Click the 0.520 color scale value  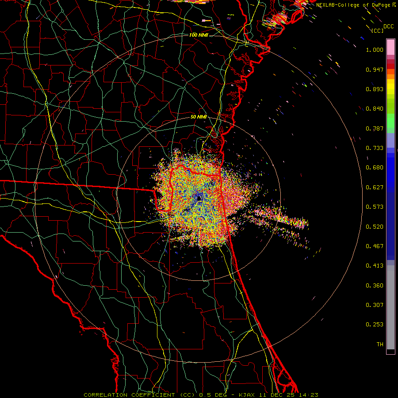click(x=375, y=227)
